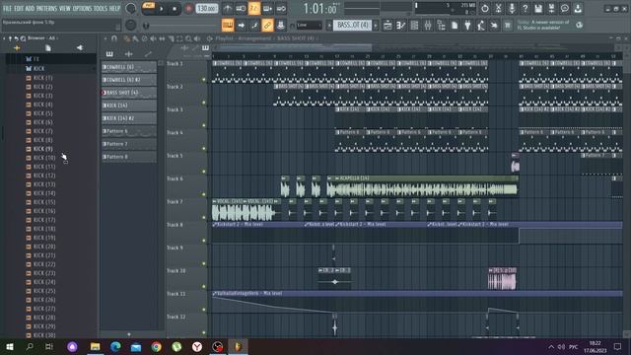Screen dimensions: 631x355
Task: Open the TOOLS menu
Action: point(101,9)
